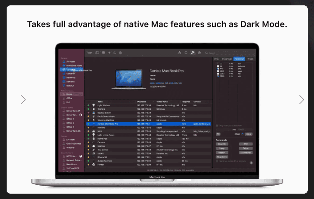This screenshot has height=199, width=314.
Task: Click the Stop port scan button
Action: [248, 134]
